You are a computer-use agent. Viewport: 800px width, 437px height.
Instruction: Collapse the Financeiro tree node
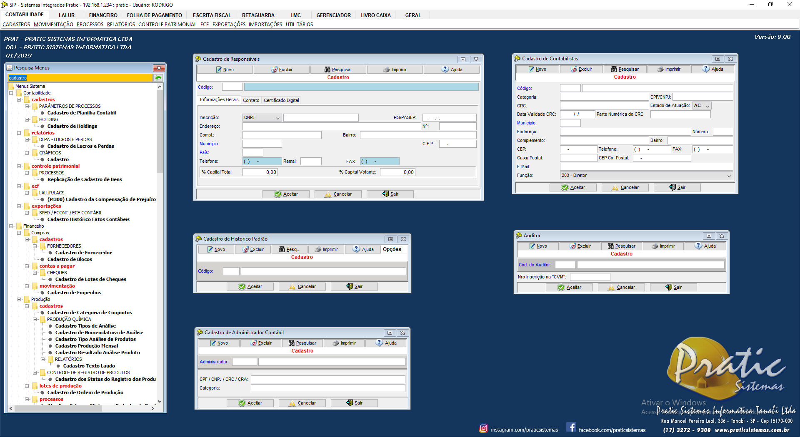pyautogui.click(x=11, y=226)
